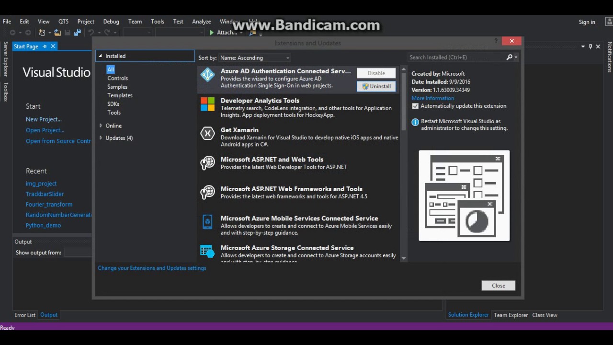Click the scroll down arrow of extension list
Image resolution: width=613 pixels, height=345 pixels.
click(404, 258)
